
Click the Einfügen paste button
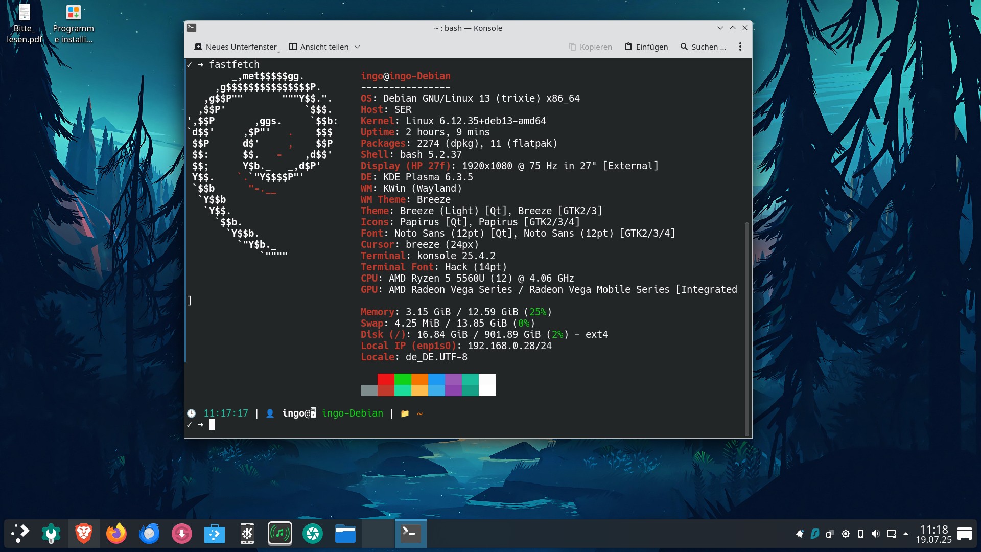(646, 47)
